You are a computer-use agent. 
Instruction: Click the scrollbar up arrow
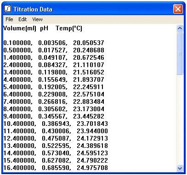coord(180,28)
